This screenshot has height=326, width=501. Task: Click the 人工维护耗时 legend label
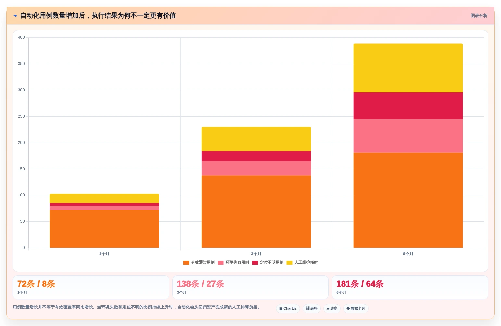(306, 263)
